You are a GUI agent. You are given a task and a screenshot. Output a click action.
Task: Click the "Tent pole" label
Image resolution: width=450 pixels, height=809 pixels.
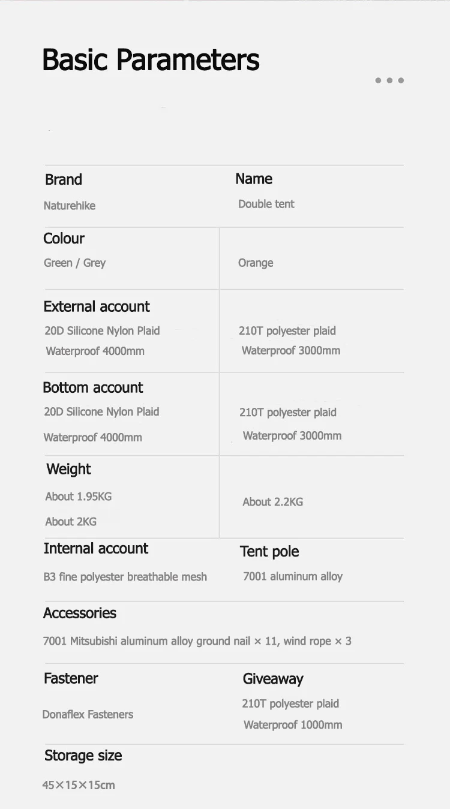click(269, 552)
